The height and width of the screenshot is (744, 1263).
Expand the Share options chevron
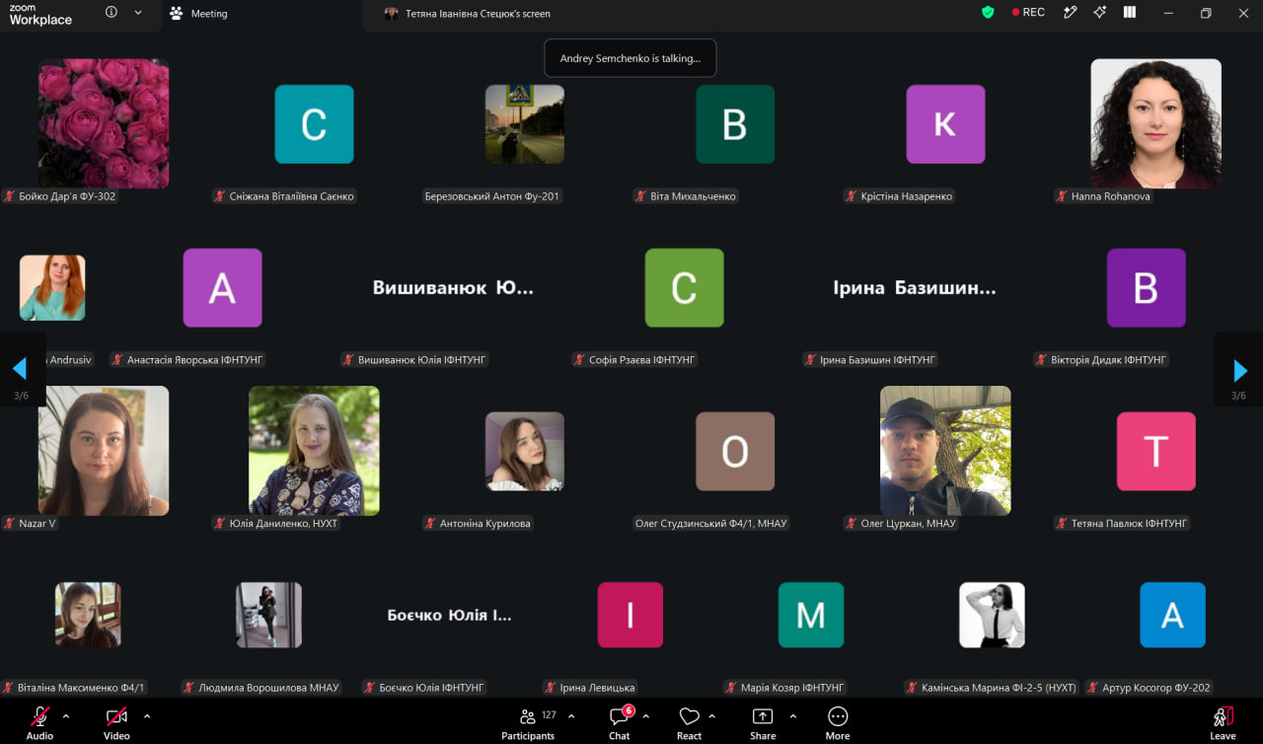(x=792, y=715)
